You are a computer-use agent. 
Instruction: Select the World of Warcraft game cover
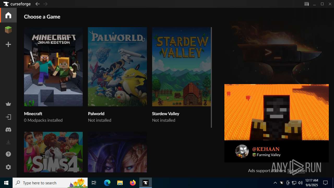click(117, 152)
